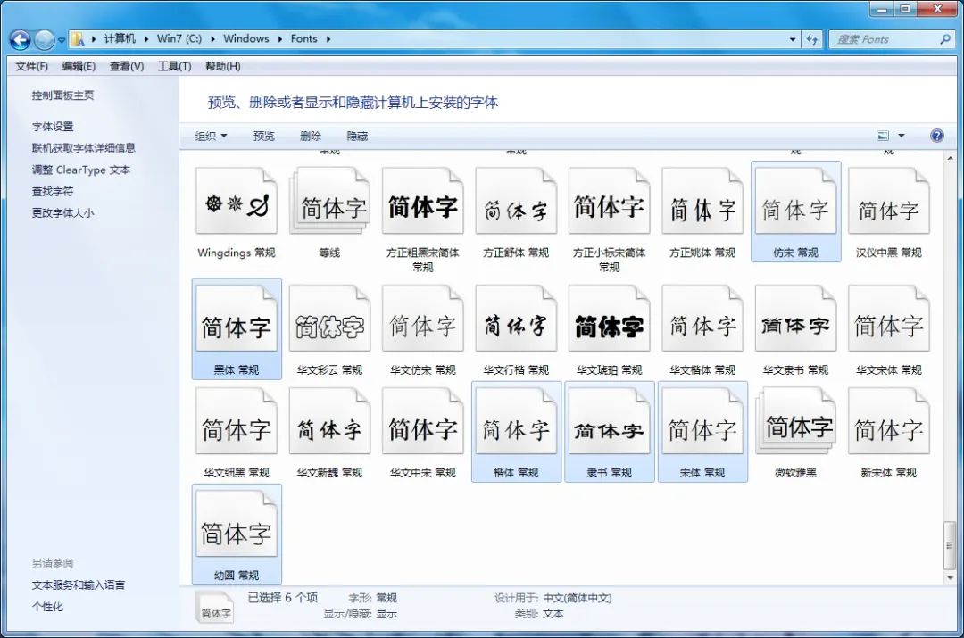Expand the Fonts breadcrumb arrow in address bar
Screen dimensions: 964x638
click(328, 38)
